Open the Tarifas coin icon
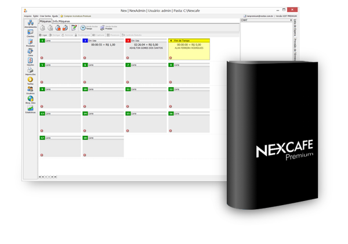 point(30,80)
